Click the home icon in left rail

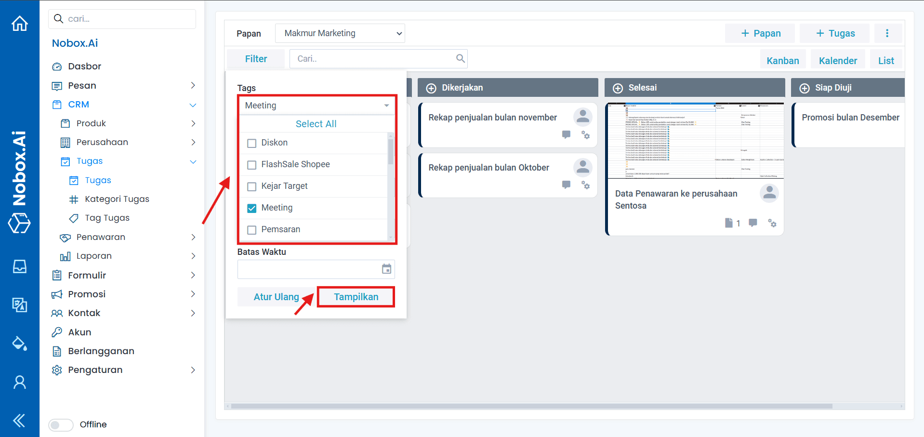pyautogui.click(x=20, y=23)
